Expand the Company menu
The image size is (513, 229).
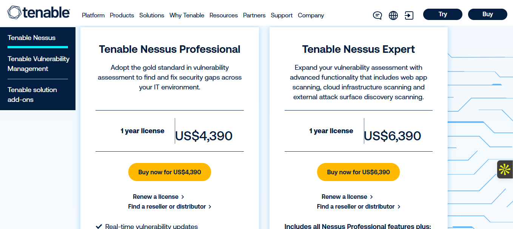[311, 15]
